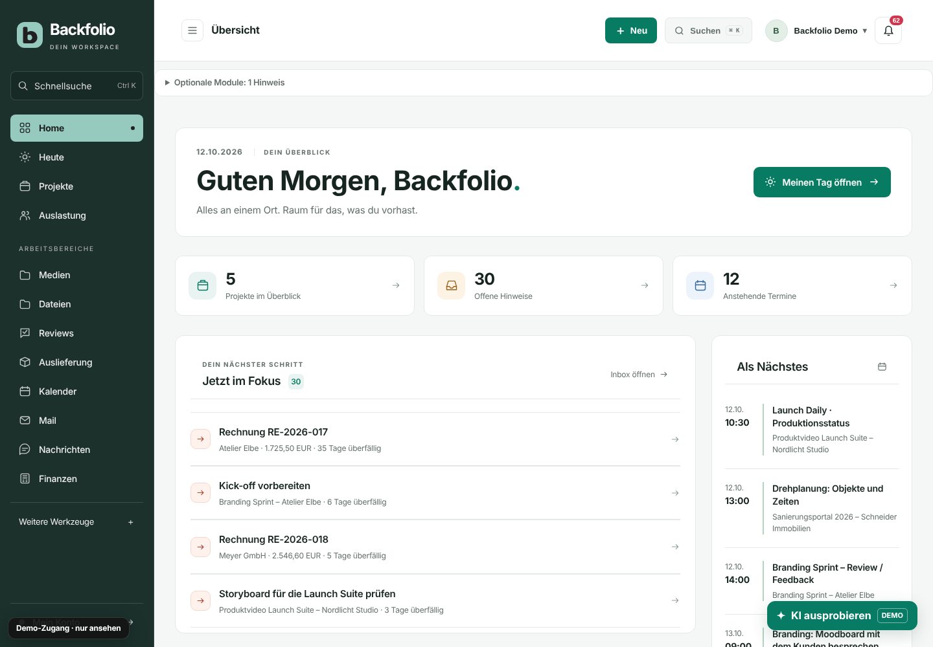The height and width of the screenshot is (647, 933).
Task: Open Mail in the sidebar
Action: tap(76, 421)
